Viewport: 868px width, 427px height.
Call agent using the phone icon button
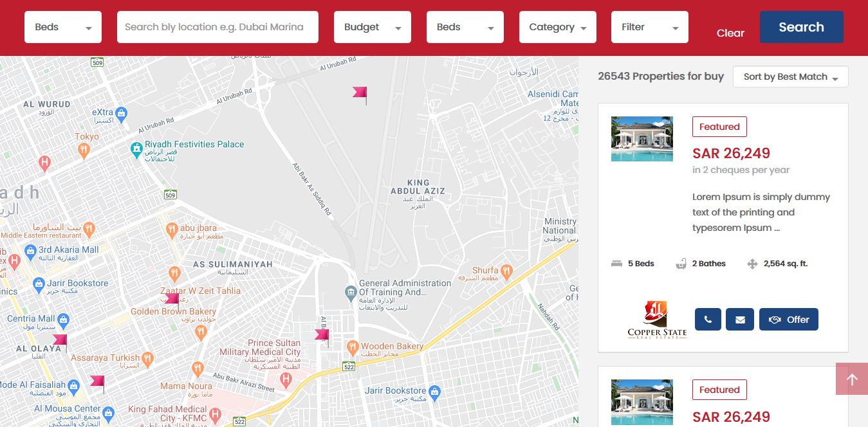tap(708, 320)
